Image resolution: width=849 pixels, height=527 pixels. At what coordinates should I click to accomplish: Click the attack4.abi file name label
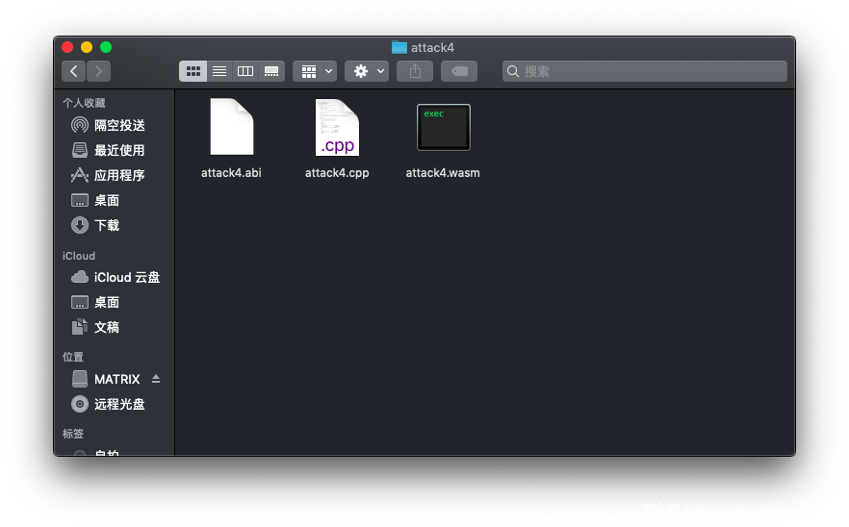231,172
